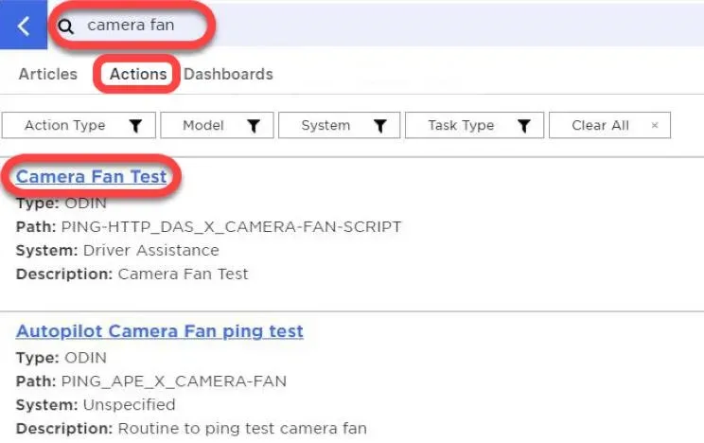The height and width of the screenshot is (443, 704).
Task: Open the Action Type filter dropdown
Action: click(x=79, y=125)
